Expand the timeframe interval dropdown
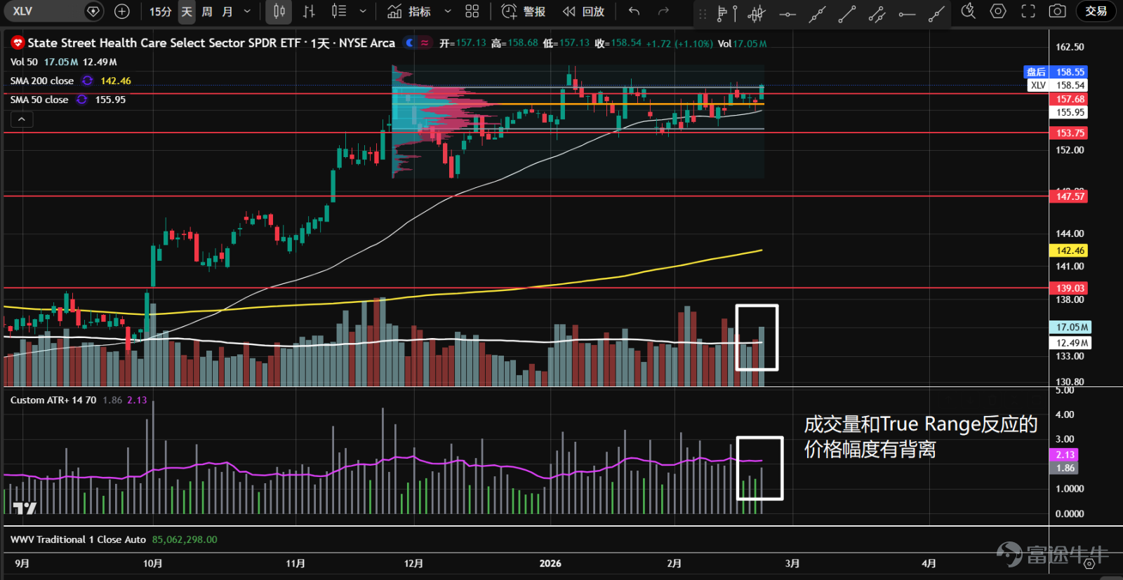This screenshot has height=580, width=1123. pyautogui.click(x=247, y=11)
